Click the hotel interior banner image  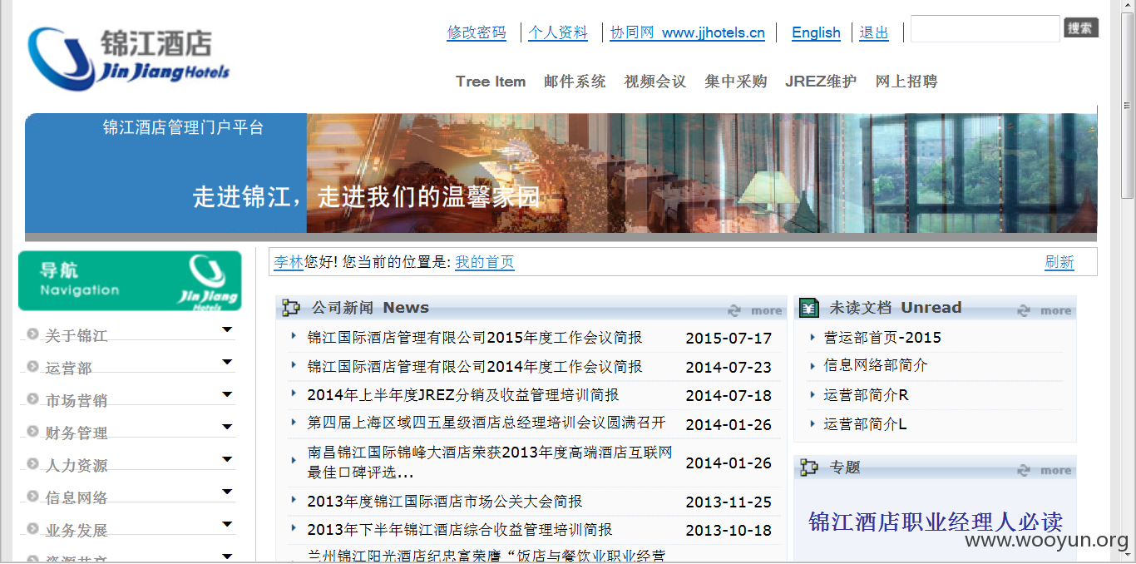click(701, 173)
